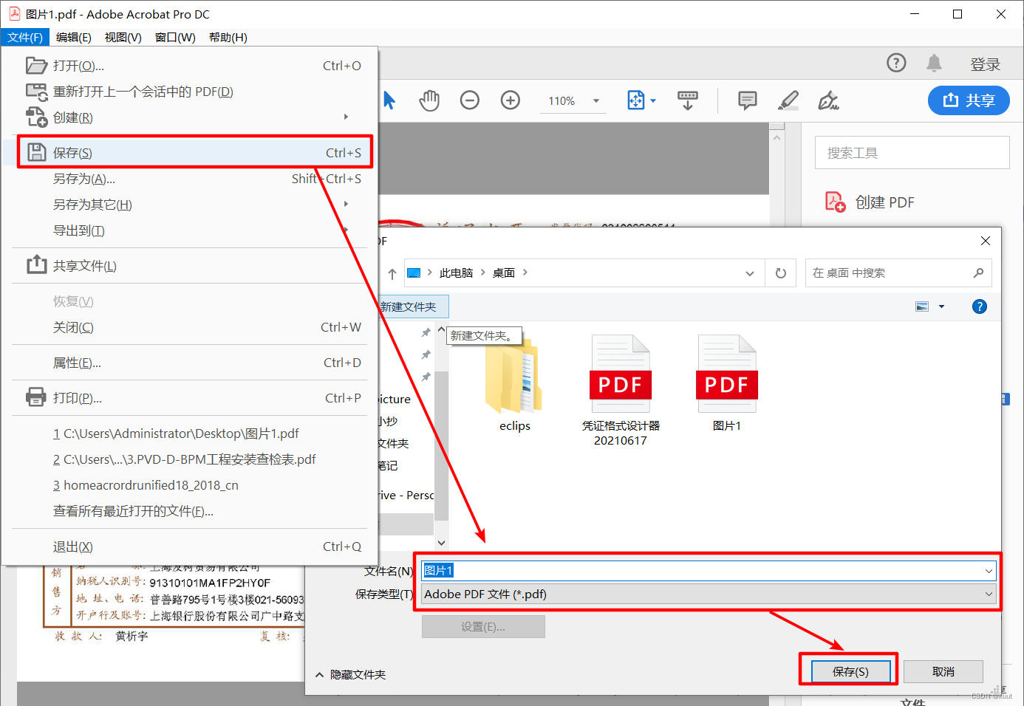Go up one folder level arrow

click(392, 273)
